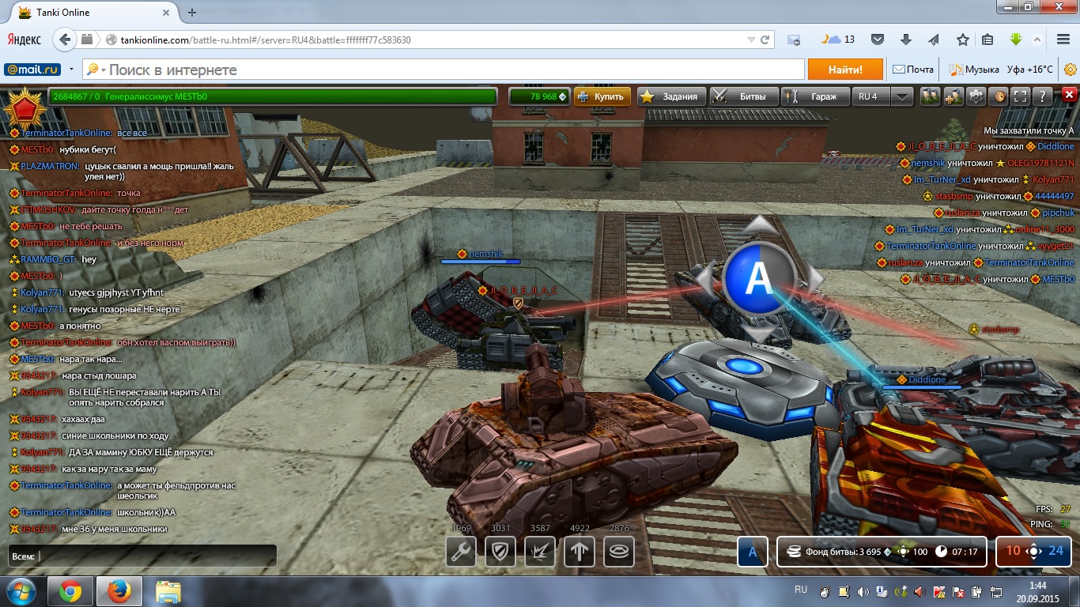Use the repair kit supply icon
This screenshot has width=1080, height=607.
(461, 552)
